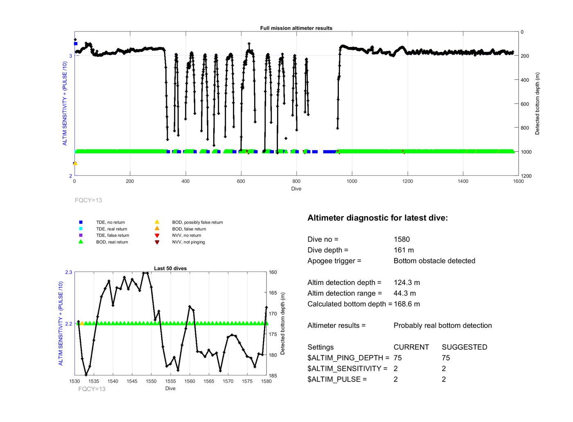This screenshot has width=573, height=422.
Task: Click the 1555 tick on the Last 50 dives axis
Action: pos(170,381)
